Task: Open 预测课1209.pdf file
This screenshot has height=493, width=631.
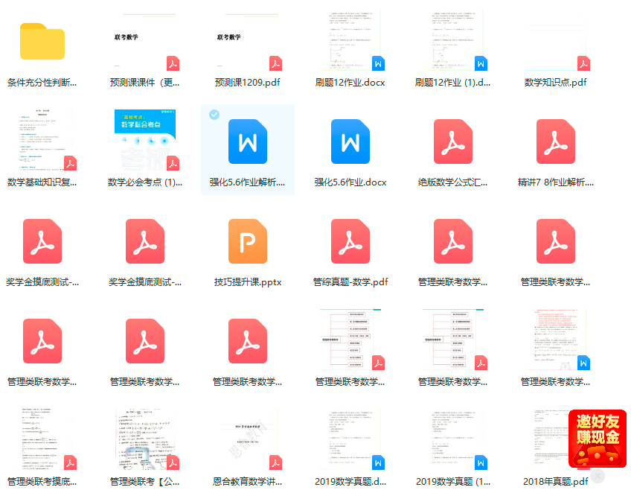Action: [248, 42]
